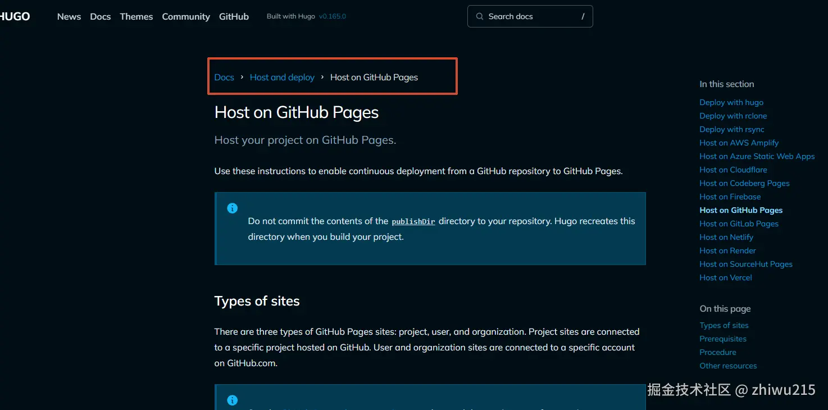Open GitHub from the top navigation
The image size is (828, 410).
coord(234,16)
